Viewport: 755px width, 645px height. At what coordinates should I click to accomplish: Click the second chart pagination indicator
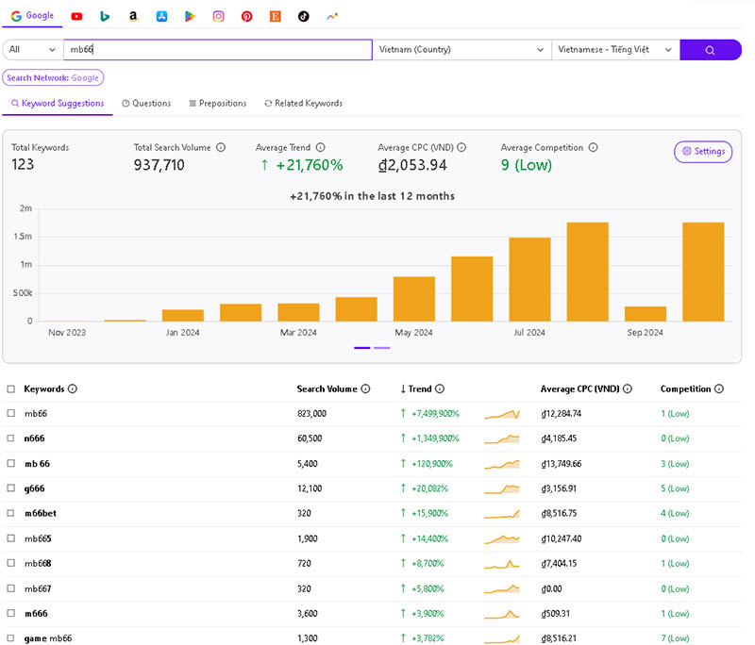click(382, 348)
